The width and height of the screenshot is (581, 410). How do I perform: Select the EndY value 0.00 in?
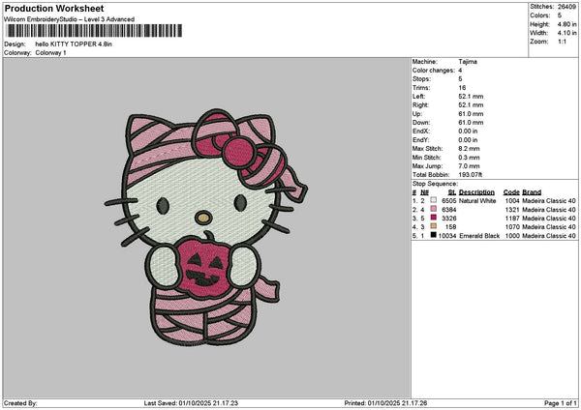pyautogui.click(x=468, y=140)
